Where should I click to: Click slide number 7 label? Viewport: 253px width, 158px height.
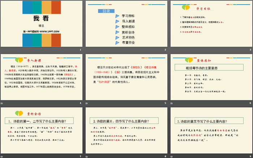click(x=80, y=157)
